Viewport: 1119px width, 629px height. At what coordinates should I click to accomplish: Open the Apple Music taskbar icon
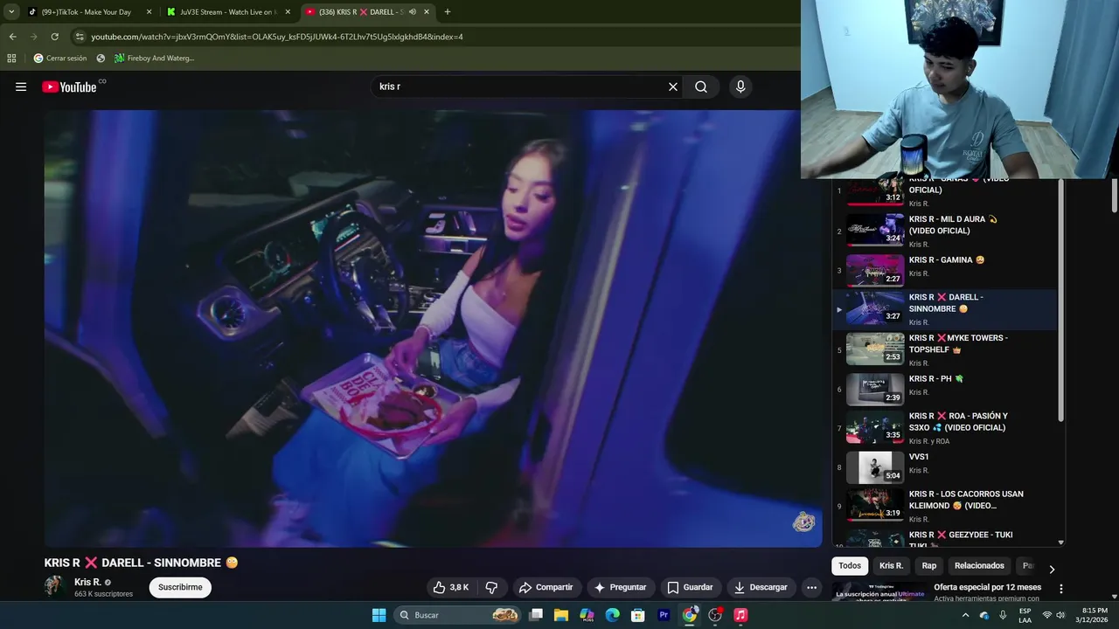click(x=740, y=615)
